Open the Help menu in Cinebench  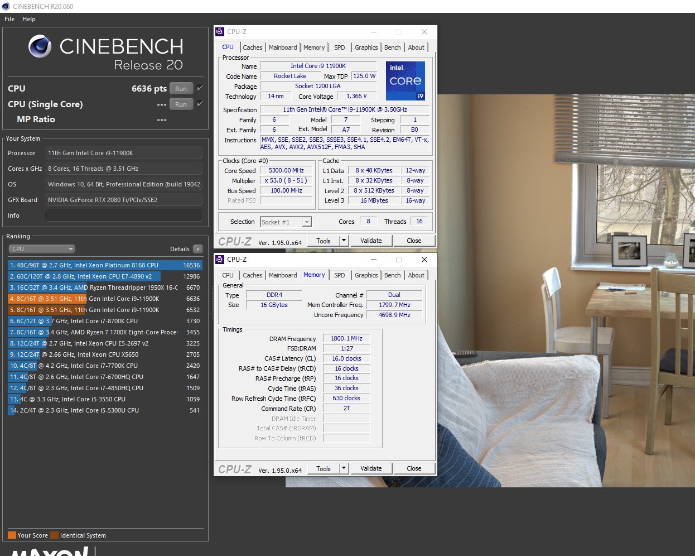[29, 19]
